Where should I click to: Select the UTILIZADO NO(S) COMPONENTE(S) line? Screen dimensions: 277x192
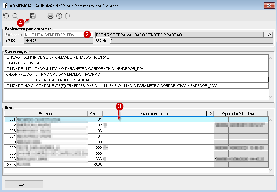click(136, 86)
